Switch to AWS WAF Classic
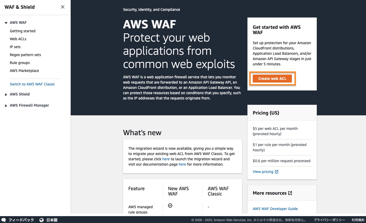366x223 pixels. tap(32, 84)
